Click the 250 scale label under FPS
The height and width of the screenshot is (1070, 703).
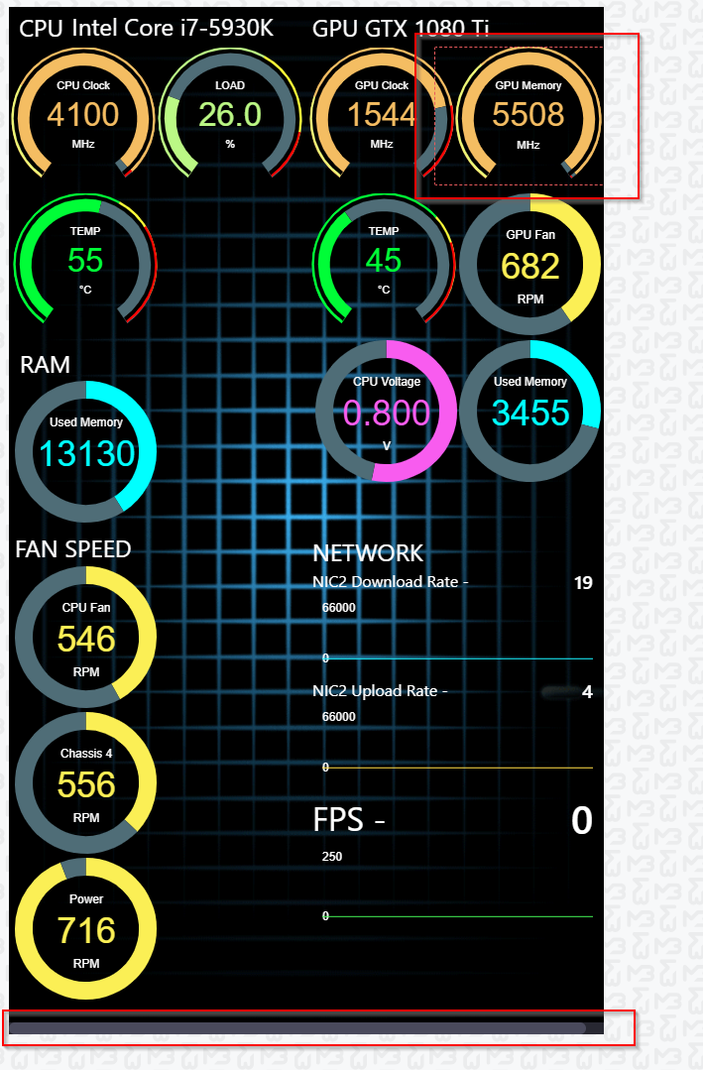click(x=332, y=857)
